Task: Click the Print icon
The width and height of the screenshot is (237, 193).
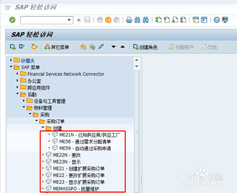Action: [129, 20]
